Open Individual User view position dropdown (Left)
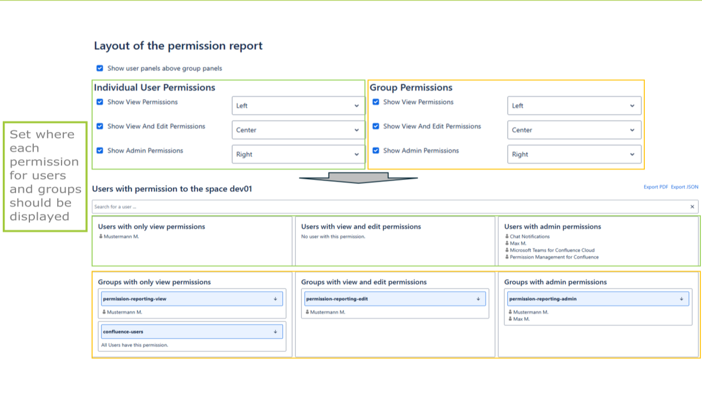 299,106
